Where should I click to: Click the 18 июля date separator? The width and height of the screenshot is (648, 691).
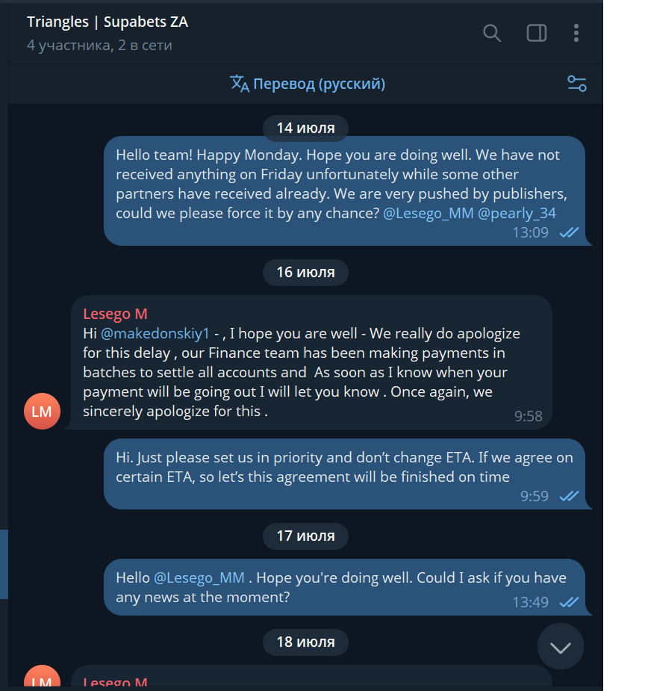pyautogui.click(x=305, y=642)
